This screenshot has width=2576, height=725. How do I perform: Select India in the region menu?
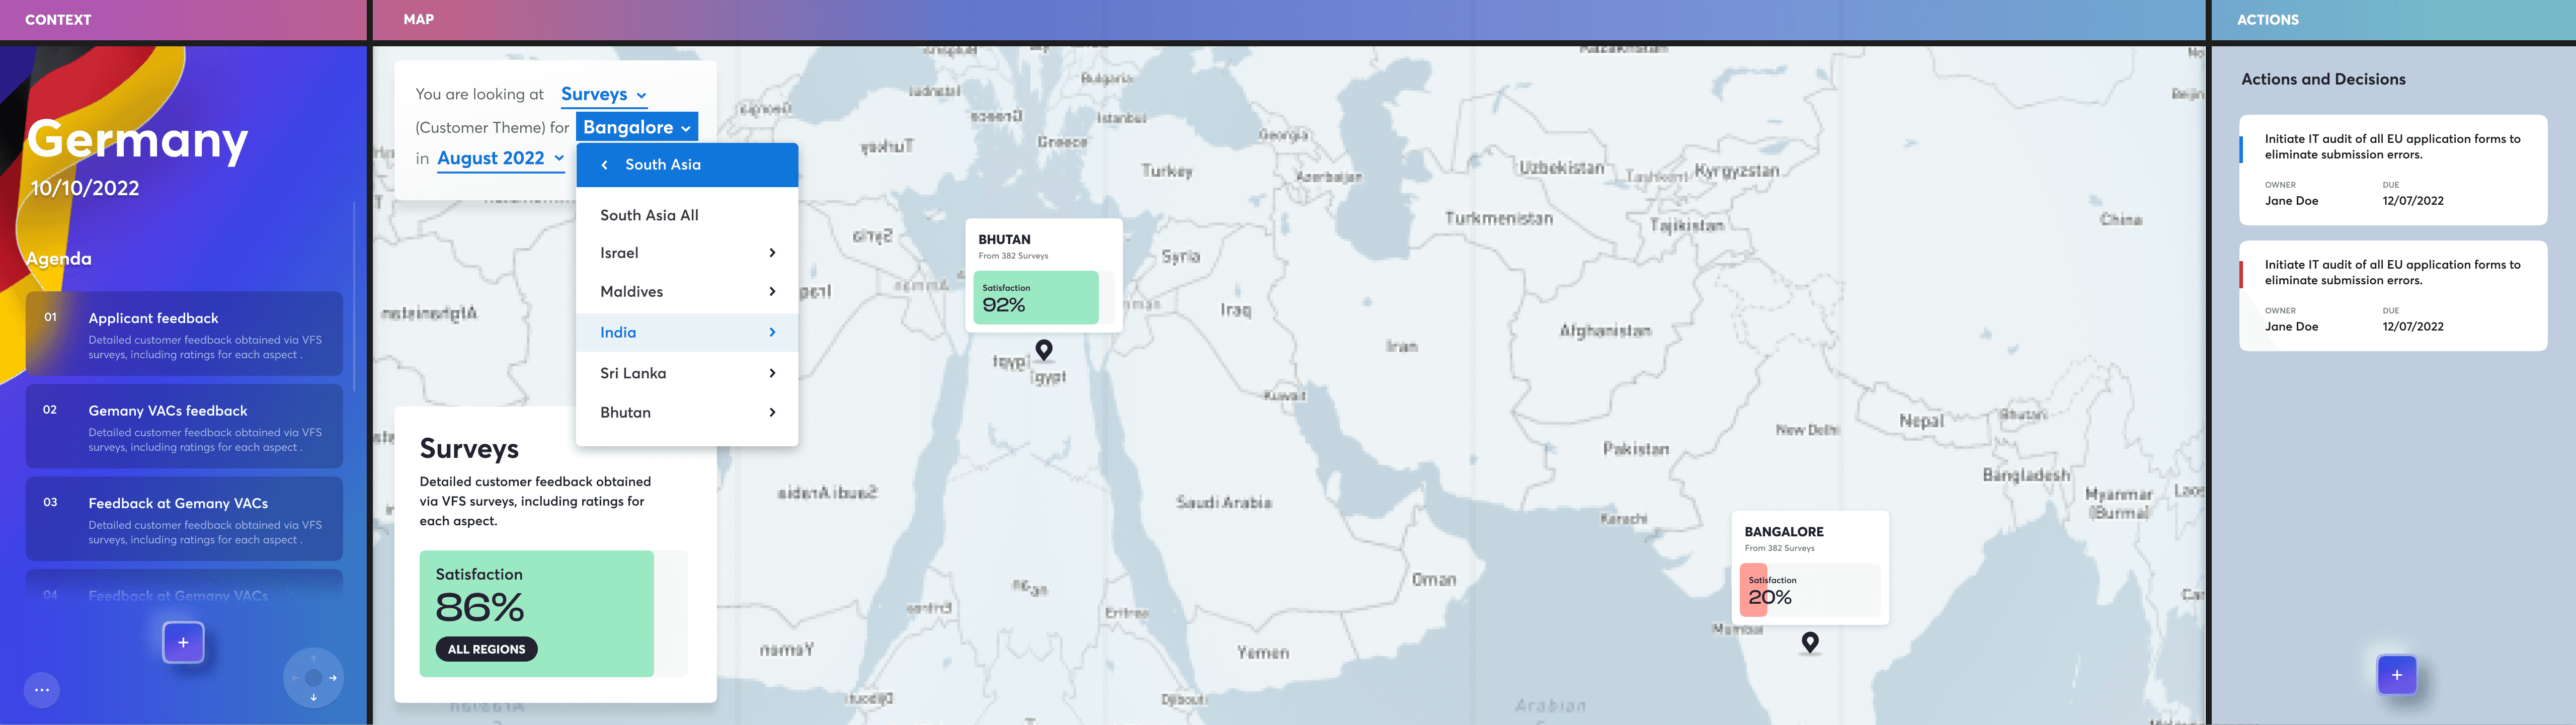pyautogui.click(x=687, y=332)
